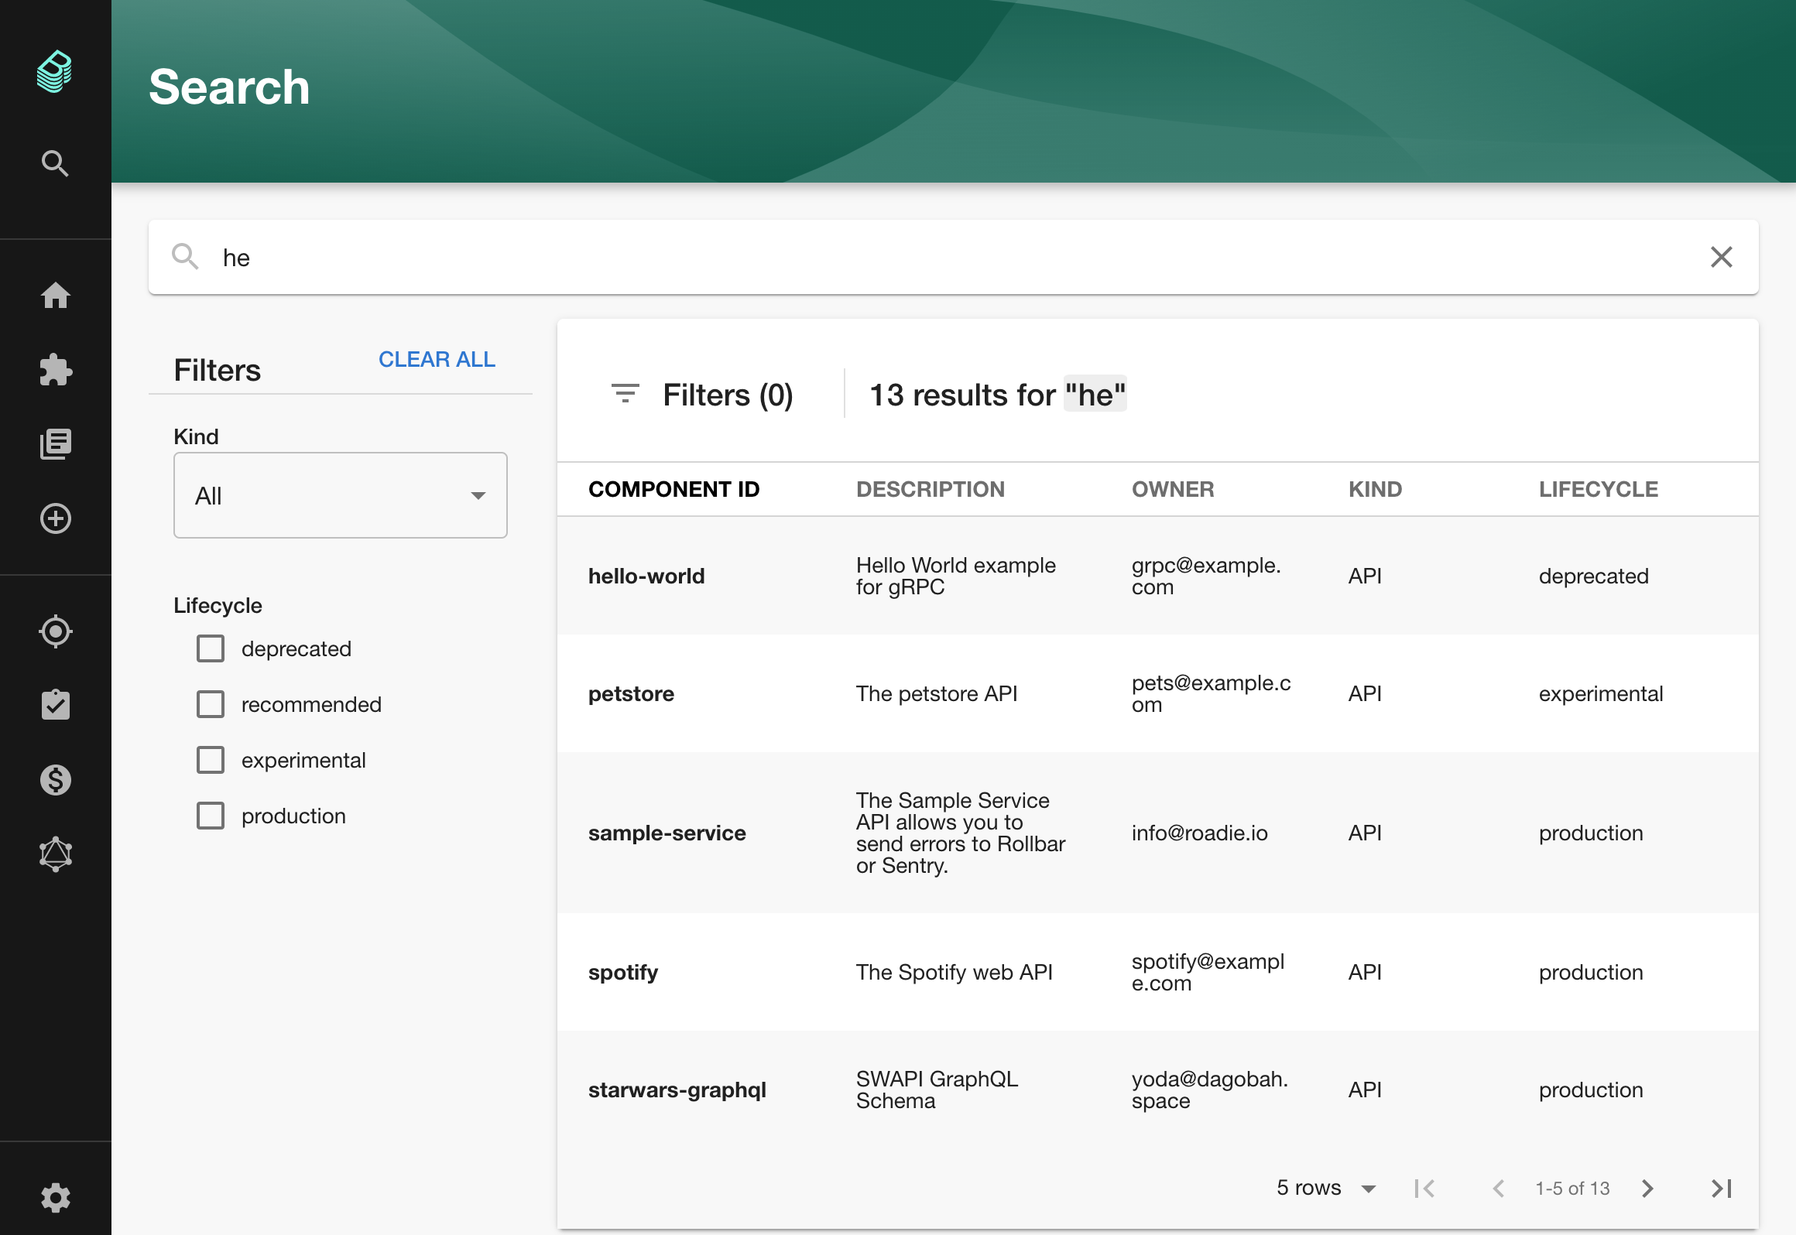1796x1235 pixels.
Task: Click the CLEAR ALL filters link
Action: click(437, 359)
